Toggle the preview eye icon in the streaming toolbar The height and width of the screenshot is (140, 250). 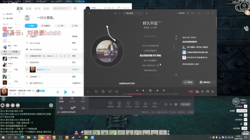pyautogui.click(x=171, y=104)
